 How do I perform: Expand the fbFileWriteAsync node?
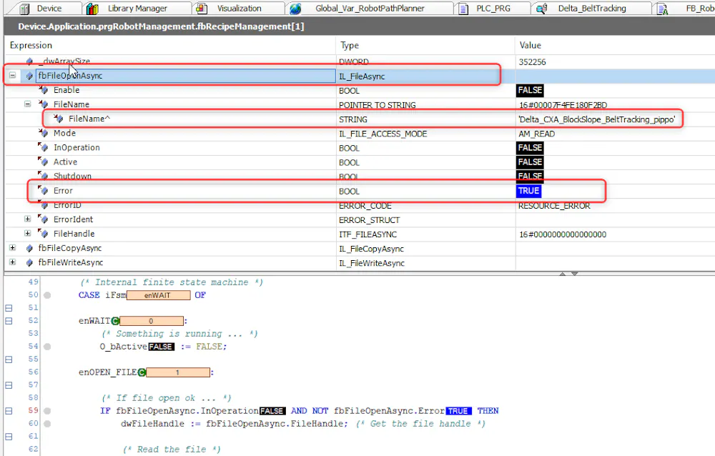(x=13, y=262)
